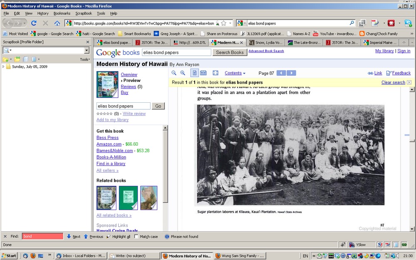Screen dimensions: 416x260
Task: Open the Windows Start menu
Action: (10, 256)
